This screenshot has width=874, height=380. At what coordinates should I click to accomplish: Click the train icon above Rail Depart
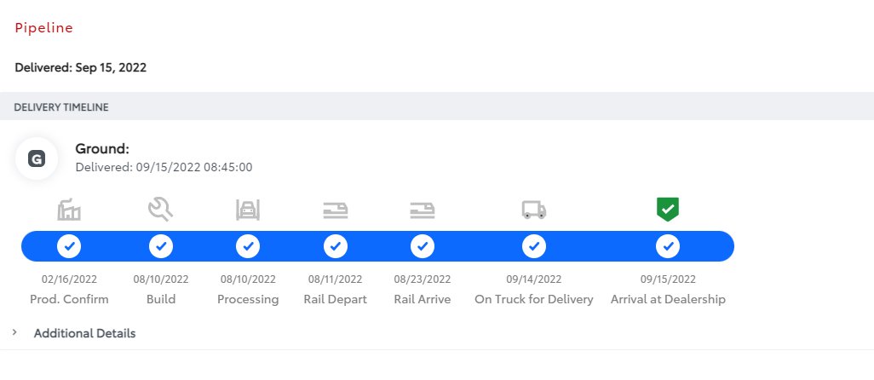click(335, 210)
